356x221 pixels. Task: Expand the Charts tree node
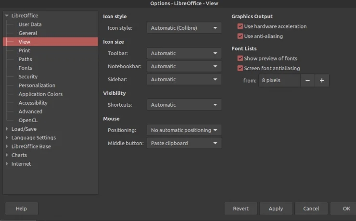click(7, 155)
